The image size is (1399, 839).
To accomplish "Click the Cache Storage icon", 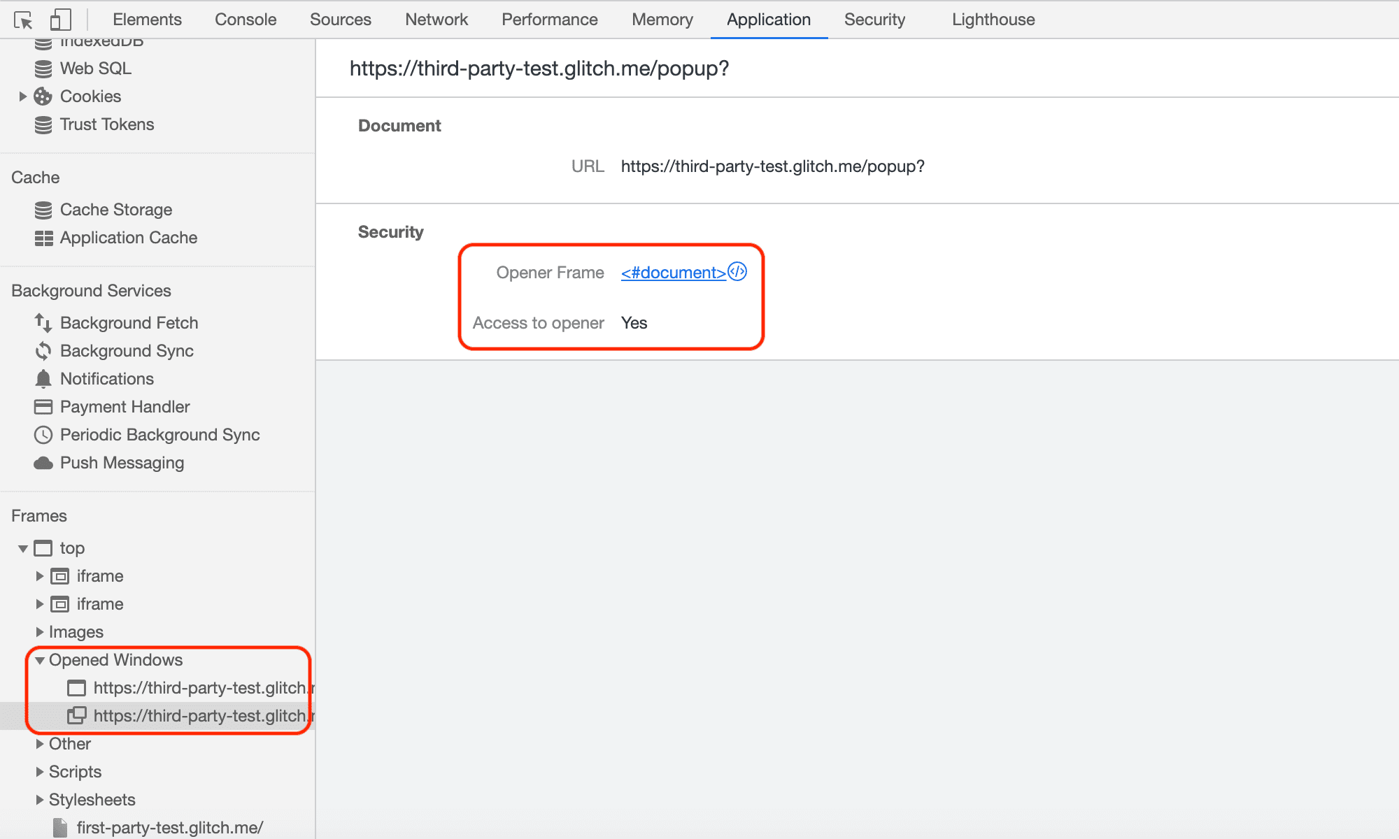I will click(x=45, y=210).
